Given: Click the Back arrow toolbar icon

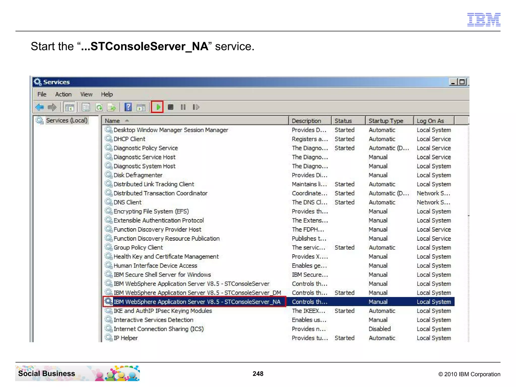Looking at the screenshot, I should click(40, 107).
